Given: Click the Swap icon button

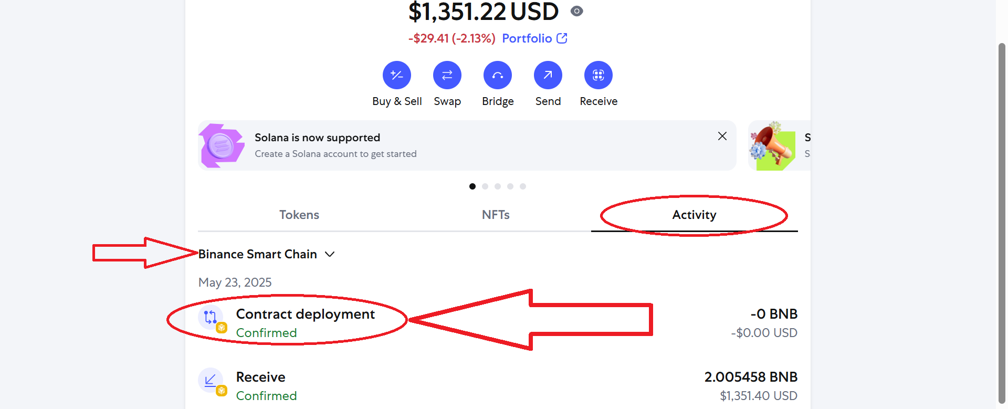Looking at the screenshot, I should tap(447, 75).
